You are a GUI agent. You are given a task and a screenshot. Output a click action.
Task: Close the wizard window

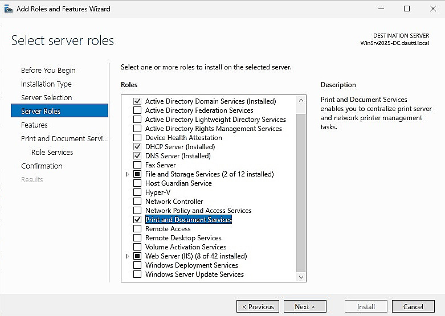pyautogui.click(x=433, y=9)
